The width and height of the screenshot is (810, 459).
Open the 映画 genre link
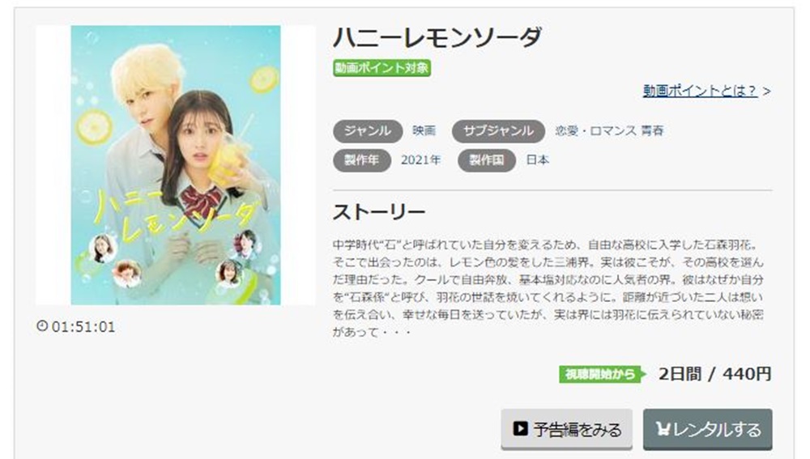tap(424, 131)
